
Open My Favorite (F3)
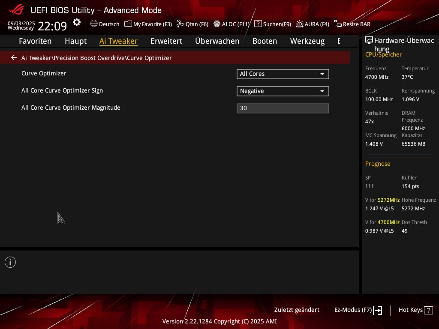(148, 24)
